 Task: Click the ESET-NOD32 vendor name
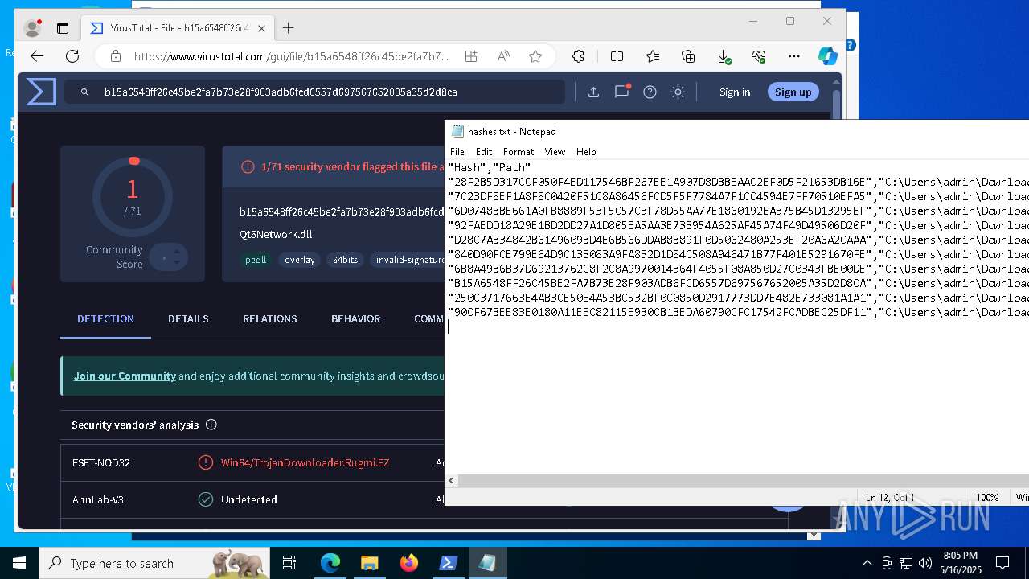(x=101, y=462)
